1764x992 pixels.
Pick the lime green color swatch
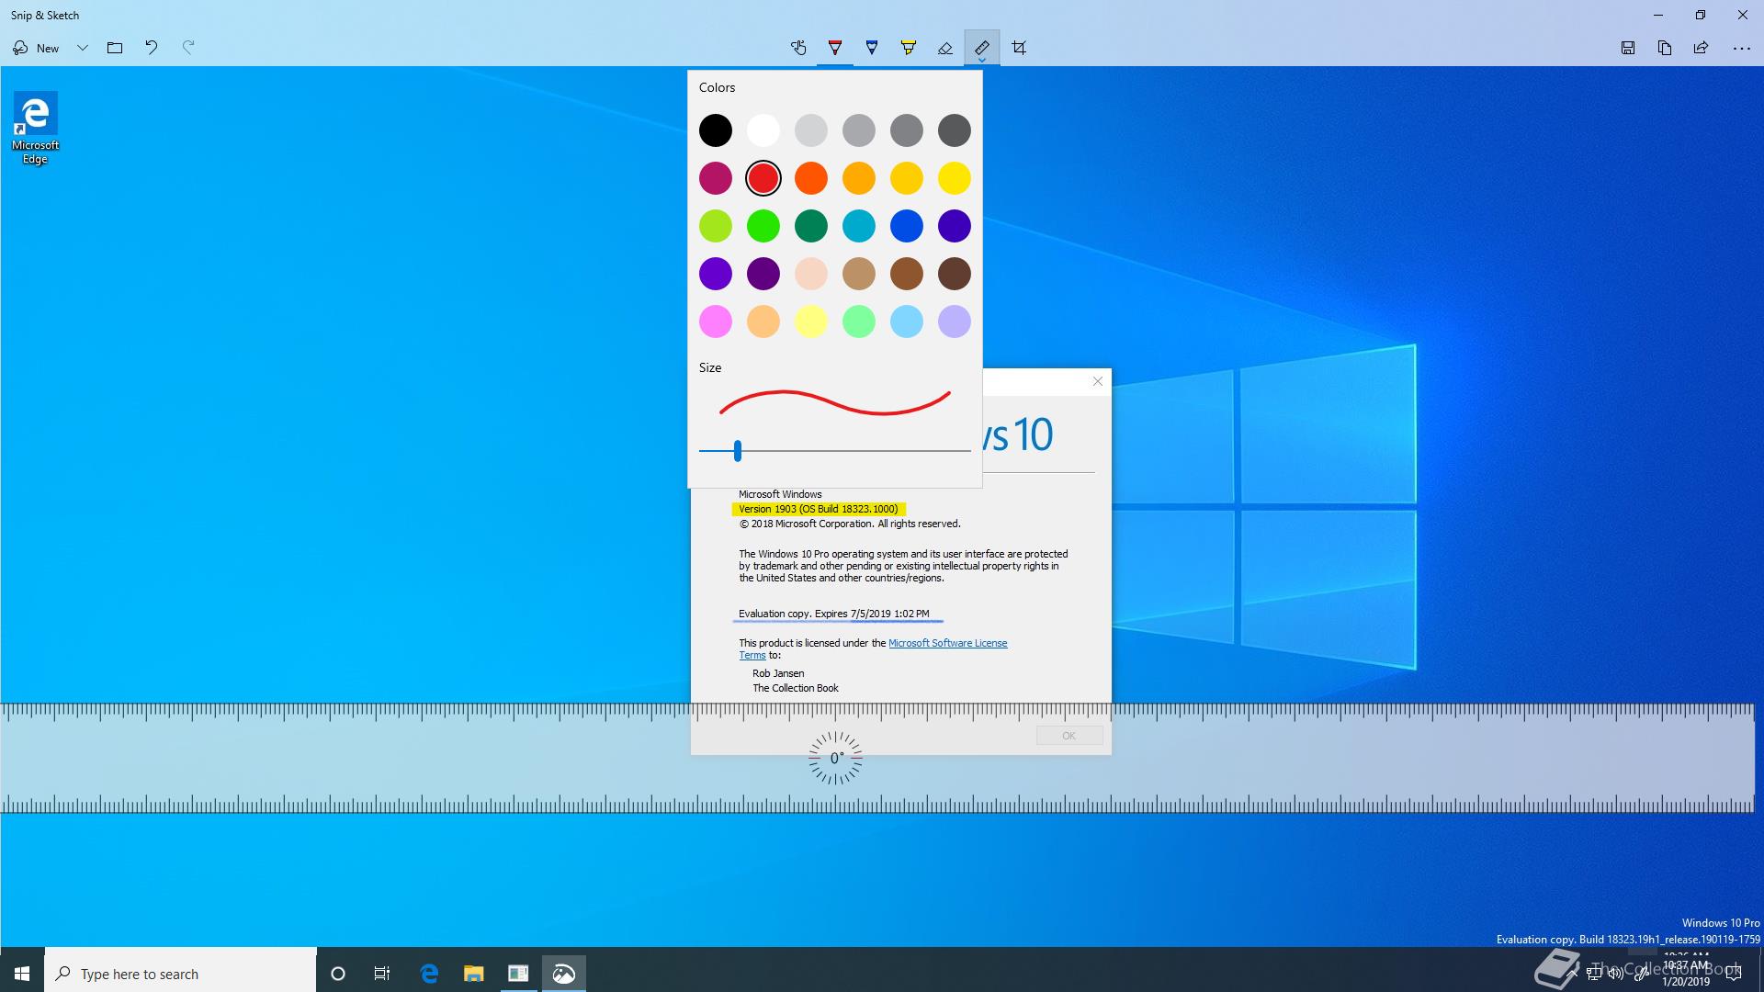(716, 226)
